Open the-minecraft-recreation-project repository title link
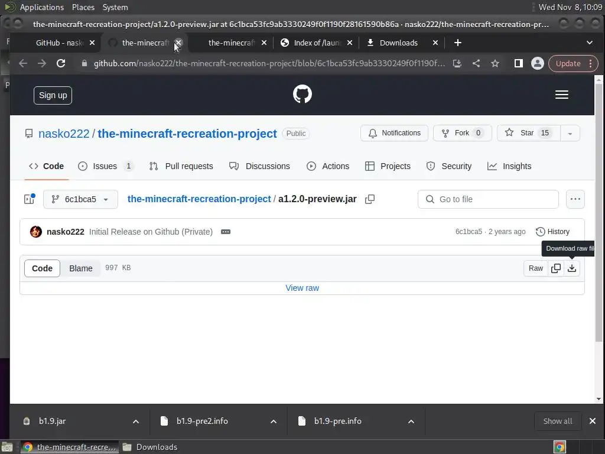This screenshot has height=454, width=605. (x=187, y=134)
